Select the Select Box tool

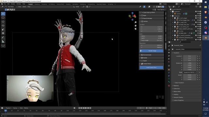[x=3, y=14]
